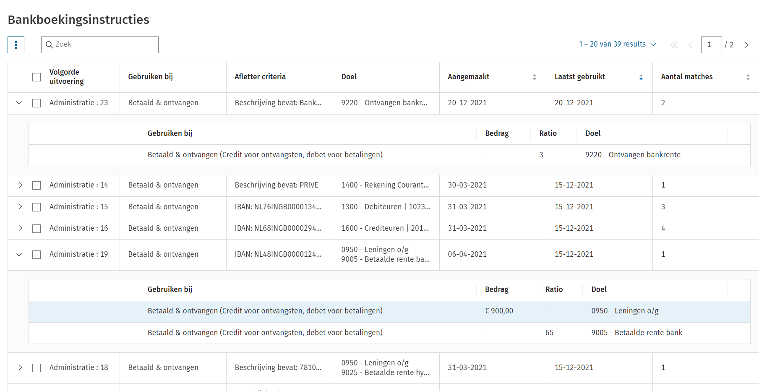
Task: Go to the next results page
Action: click(x=746, y=45)
